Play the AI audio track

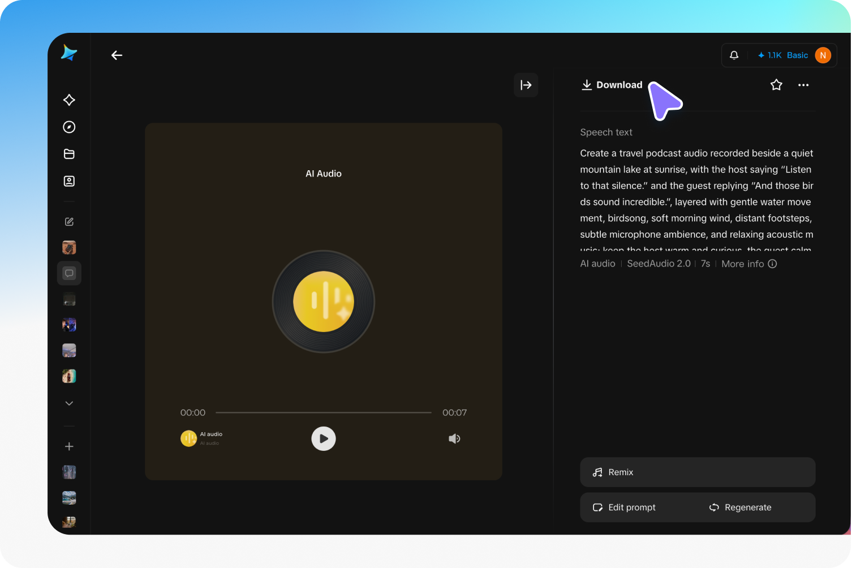[x=324, y=438]
